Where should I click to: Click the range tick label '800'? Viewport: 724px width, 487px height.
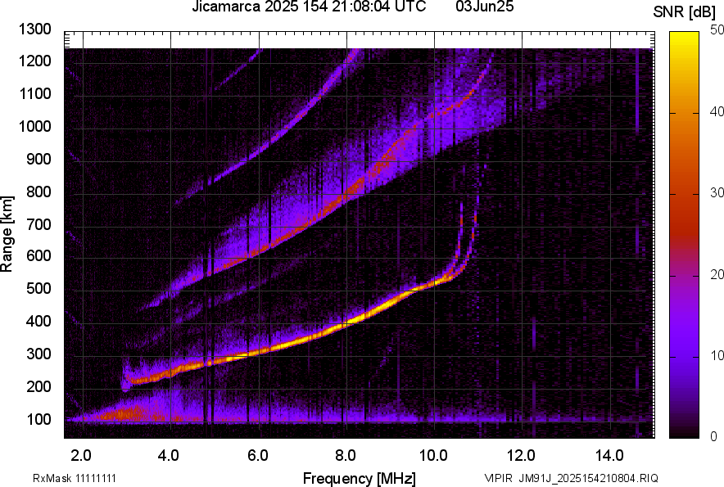pyautogui.click(x=38, y=192)
